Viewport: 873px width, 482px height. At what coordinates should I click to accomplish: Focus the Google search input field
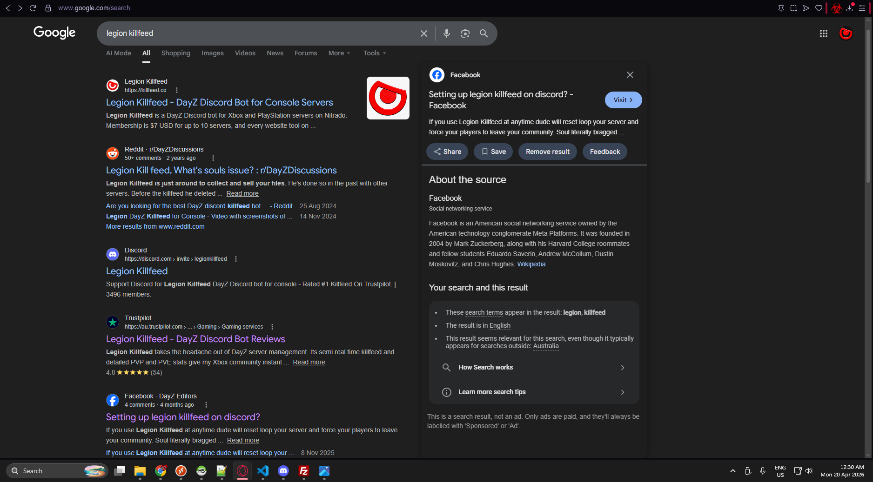261,33
